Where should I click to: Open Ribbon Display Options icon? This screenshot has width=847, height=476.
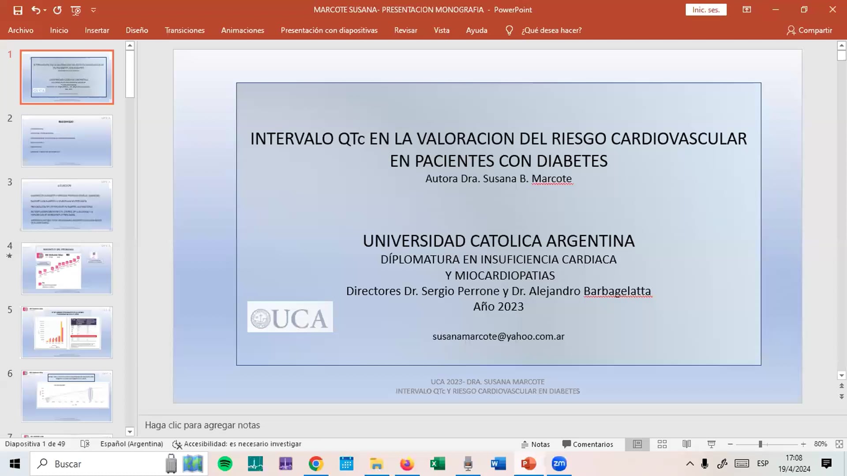click(746, 10)
